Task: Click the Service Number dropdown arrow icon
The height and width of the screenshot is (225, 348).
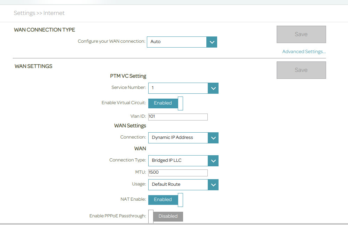Action: pyautogui.click(x=213, y=88)
